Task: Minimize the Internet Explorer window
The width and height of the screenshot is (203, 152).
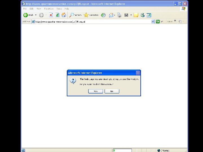Action: pyautogui.click(x=175, y=4)
